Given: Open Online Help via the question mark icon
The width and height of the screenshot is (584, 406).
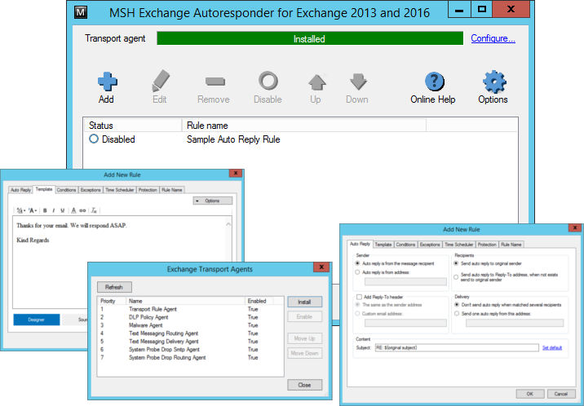Looking at the screenshot, I should pos(434,82).
